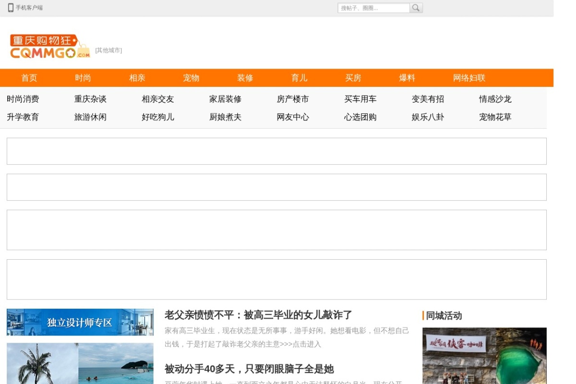Go to the 旅游休闲 forum link

pos(90,117)
